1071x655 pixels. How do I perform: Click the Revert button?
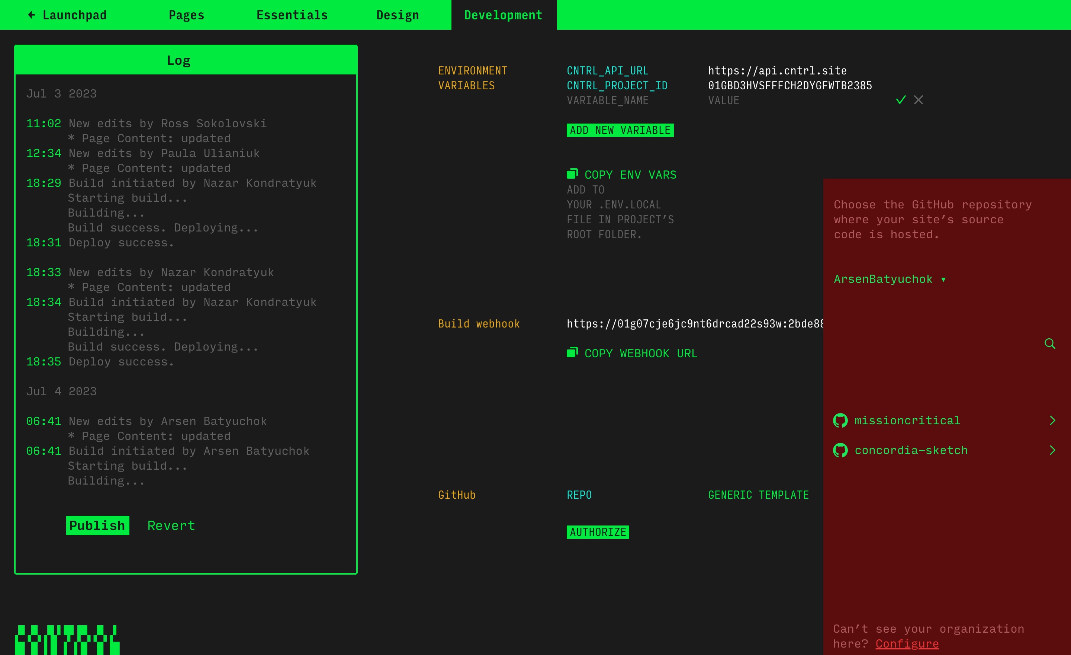pyautogui.click(x=171, y=525)
